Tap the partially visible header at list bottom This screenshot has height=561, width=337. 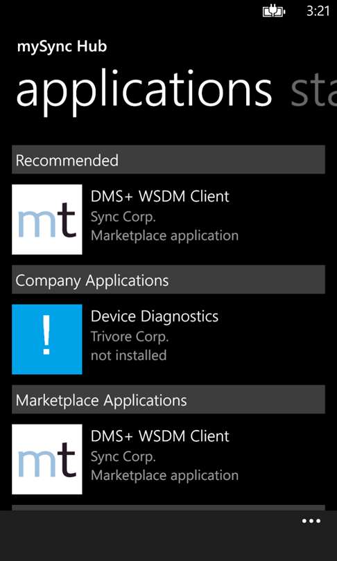pyautogui.click(x=168, y=508)
